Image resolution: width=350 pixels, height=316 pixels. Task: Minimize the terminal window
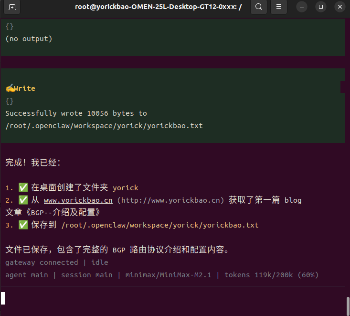pos(302,7)
